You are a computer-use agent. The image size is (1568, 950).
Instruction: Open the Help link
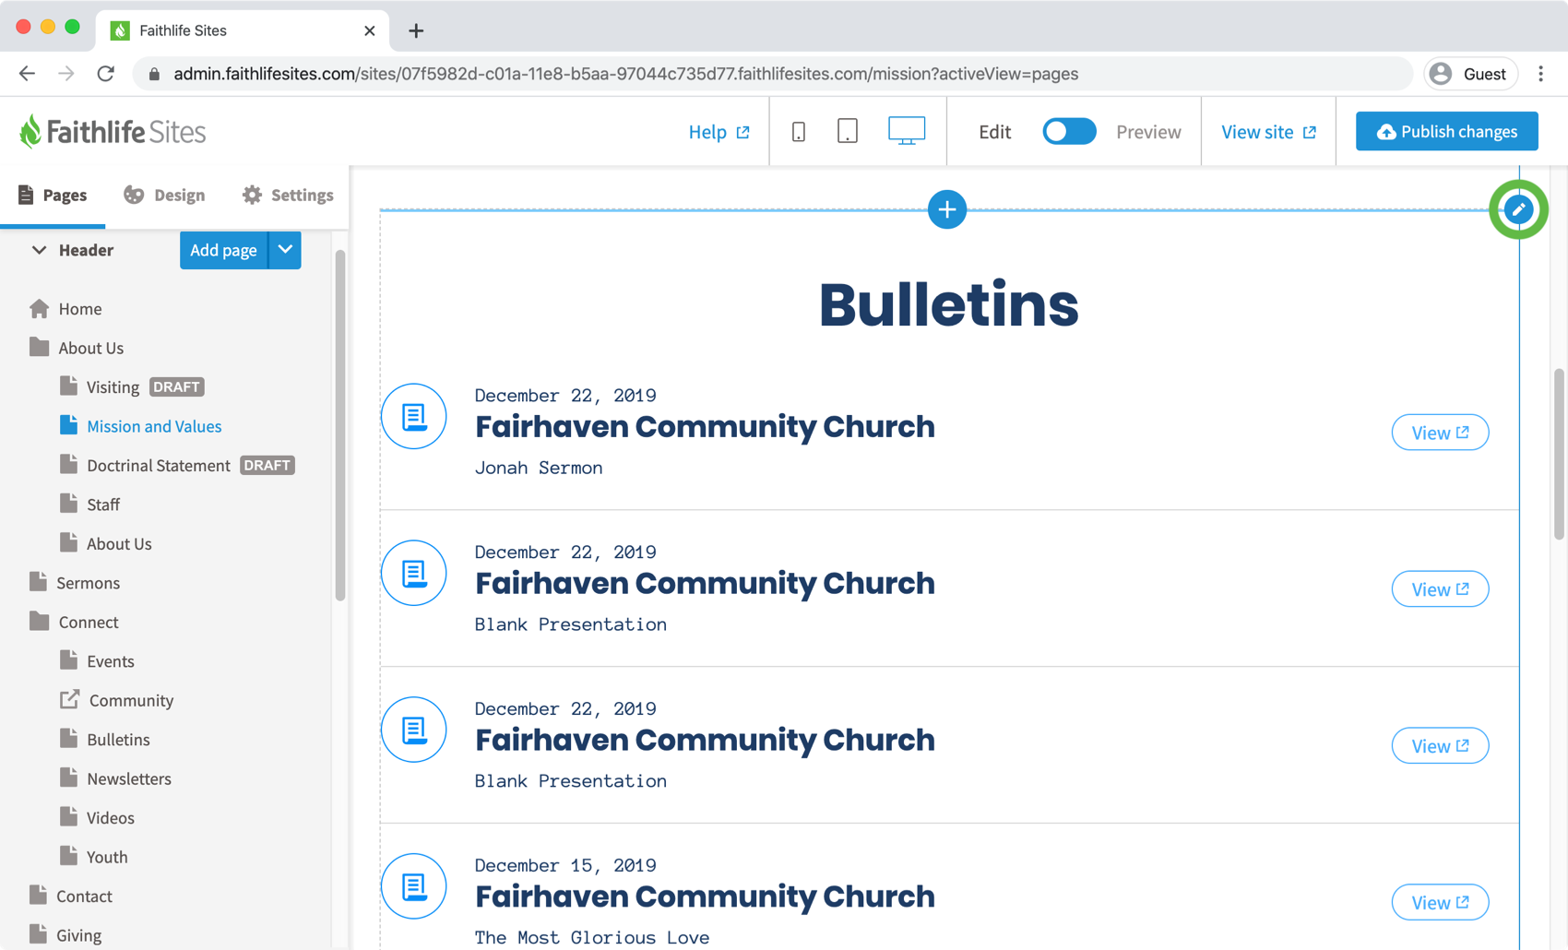[719, 132]
